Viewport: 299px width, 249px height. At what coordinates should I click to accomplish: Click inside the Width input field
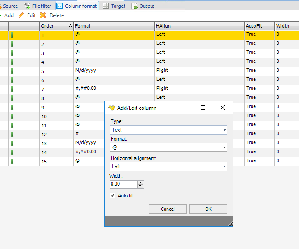tap(123, 184)
